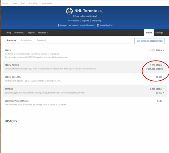The width and height of the screenshot is (169, 153).
Task: Click the location pin icon beside Europe
Action: click(59, 25)
